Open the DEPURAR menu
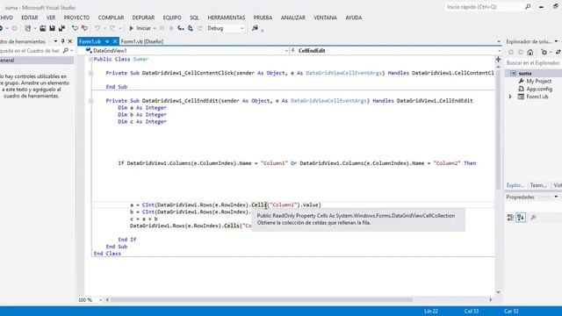Screen dimensions: 562x316 pyautogui.click(x=143, y=18)
